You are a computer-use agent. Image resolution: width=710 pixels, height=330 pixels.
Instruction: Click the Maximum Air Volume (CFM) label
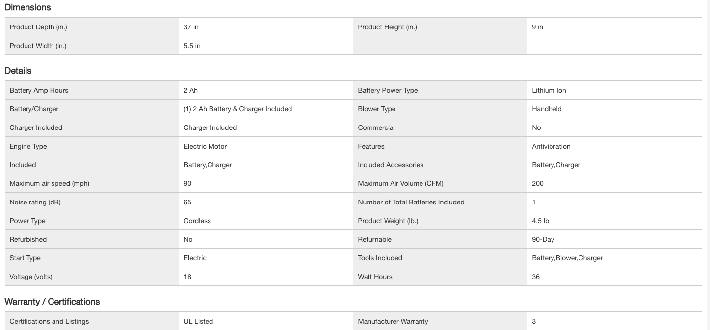click(x=400, y=184)
